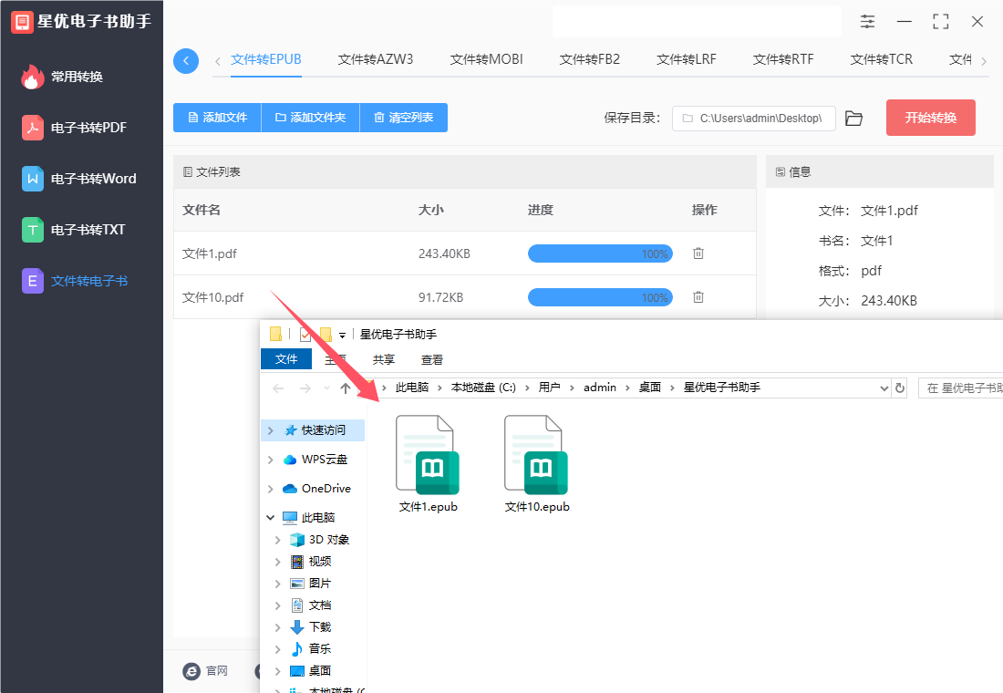
Task: Open 官网 website link at the bottom
Action: tap(205, 670)
